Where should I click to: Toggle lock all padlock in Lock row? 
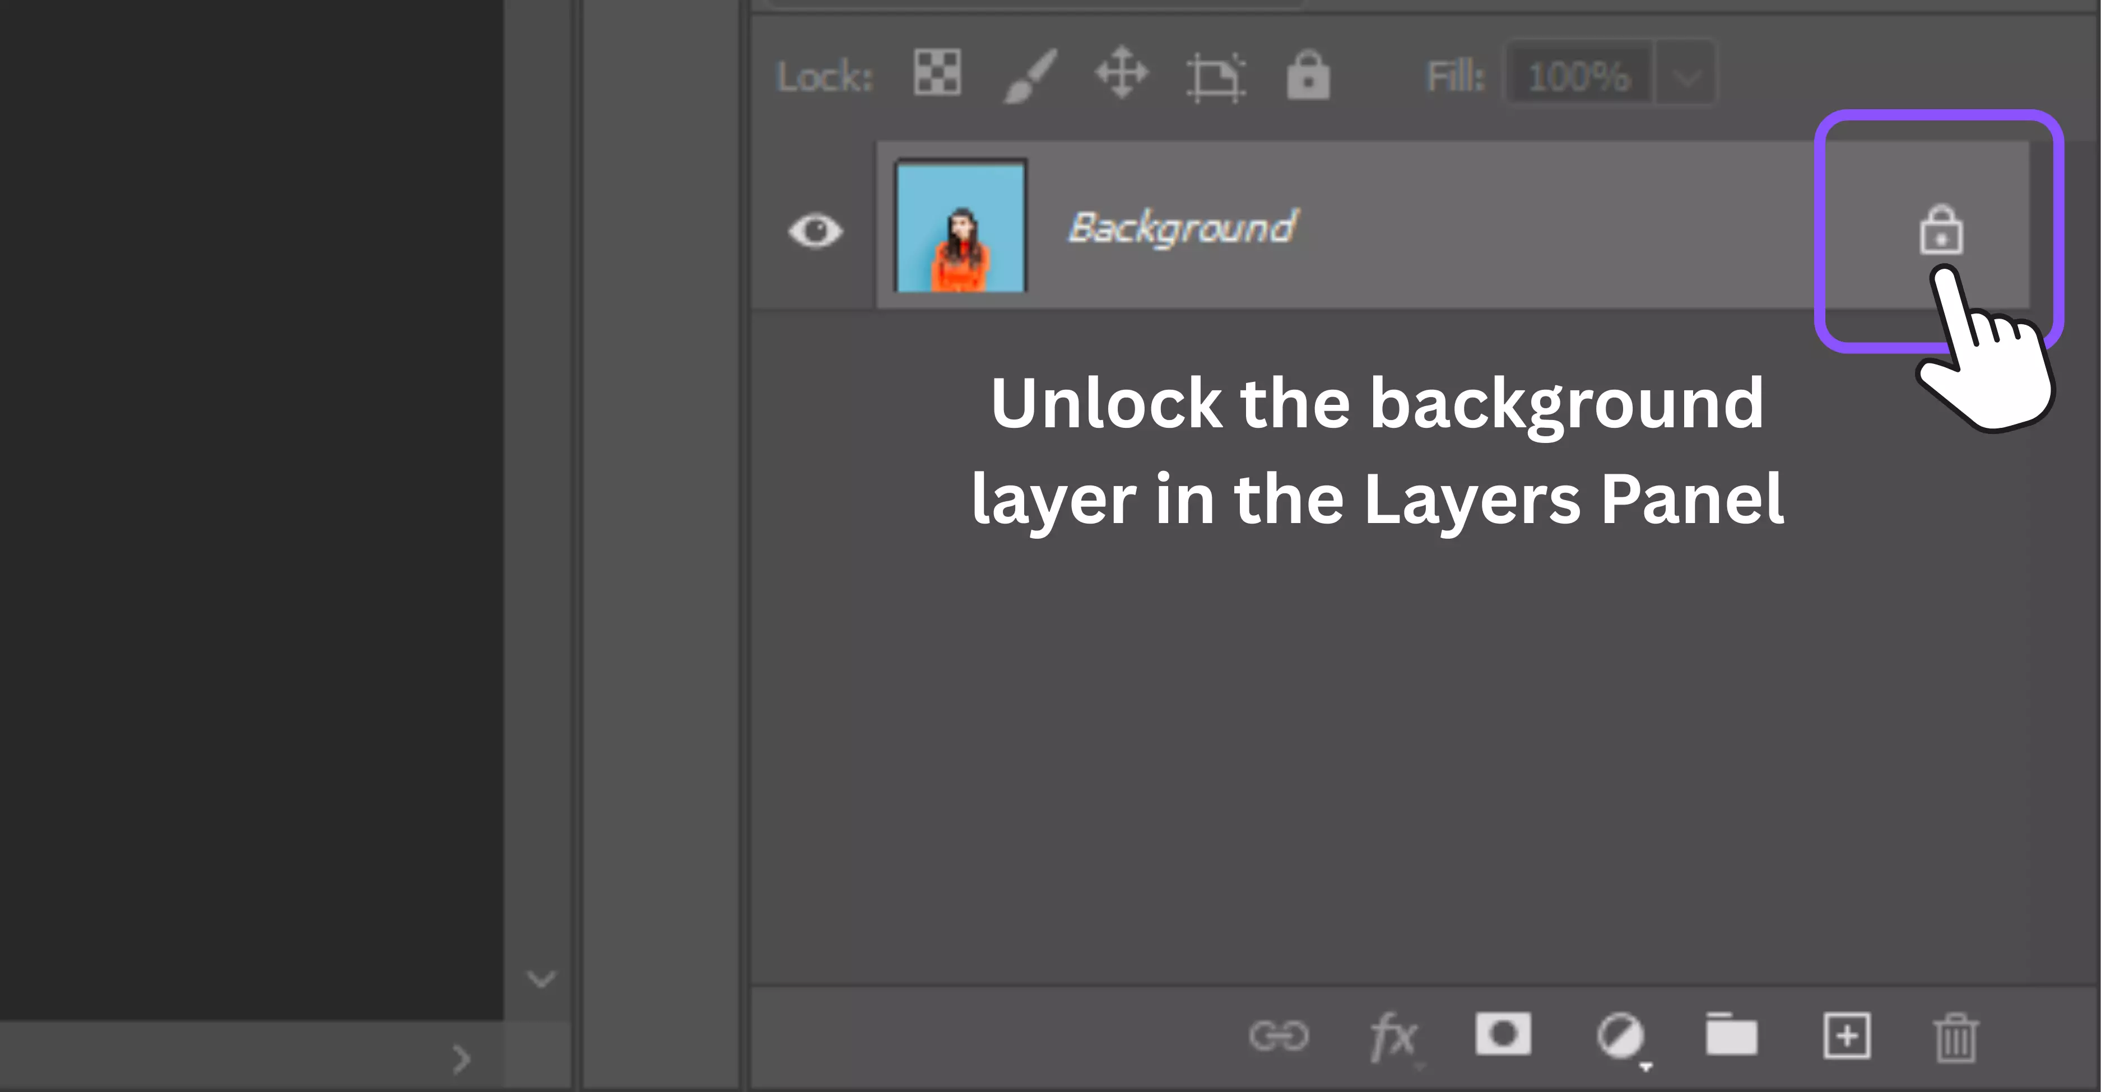pyautogui.click(x=1308, y=75)
